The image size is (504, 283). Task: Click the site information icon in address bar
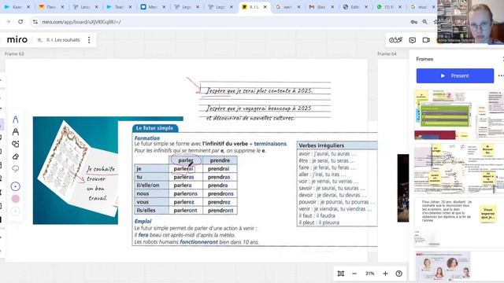point(35,22)
